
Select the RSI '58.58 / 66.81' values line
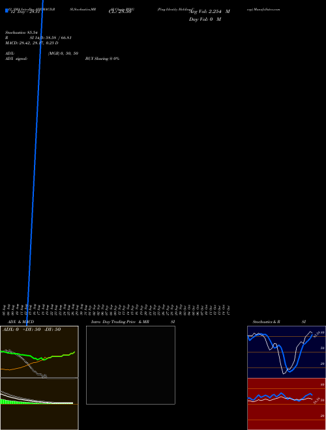click(51, 38)
